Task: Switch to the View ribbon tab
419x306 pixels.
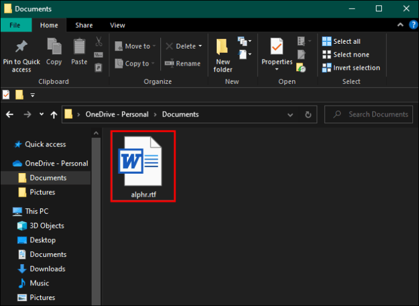Action: click(117, 25)
